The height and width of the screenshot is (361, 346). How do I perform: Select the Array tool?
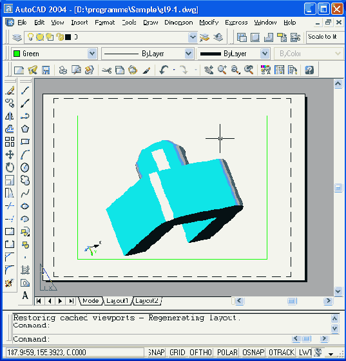tap(10, 142)
